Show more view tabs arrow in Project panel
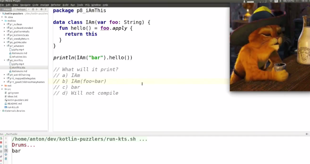Viewport: 310px width, 164px height. point(29,9)
